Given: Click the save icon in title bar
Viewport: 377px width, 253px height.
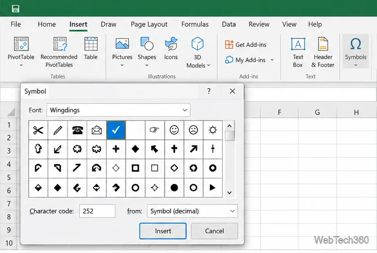Looking at the screenshot, I should (16, 9).
